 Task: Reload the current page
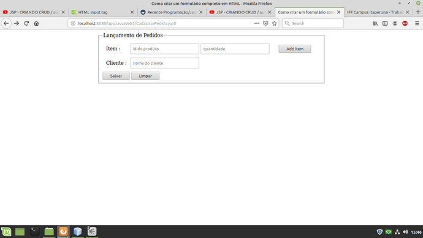pos(26,23)
